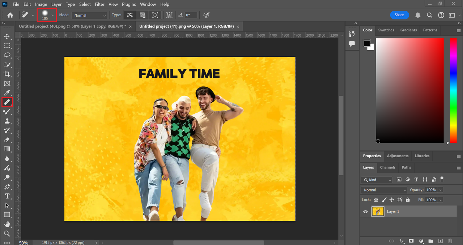Expand the Fill slider dropdown
This screenshot has width=463, height=245.
tap(441, 200)
